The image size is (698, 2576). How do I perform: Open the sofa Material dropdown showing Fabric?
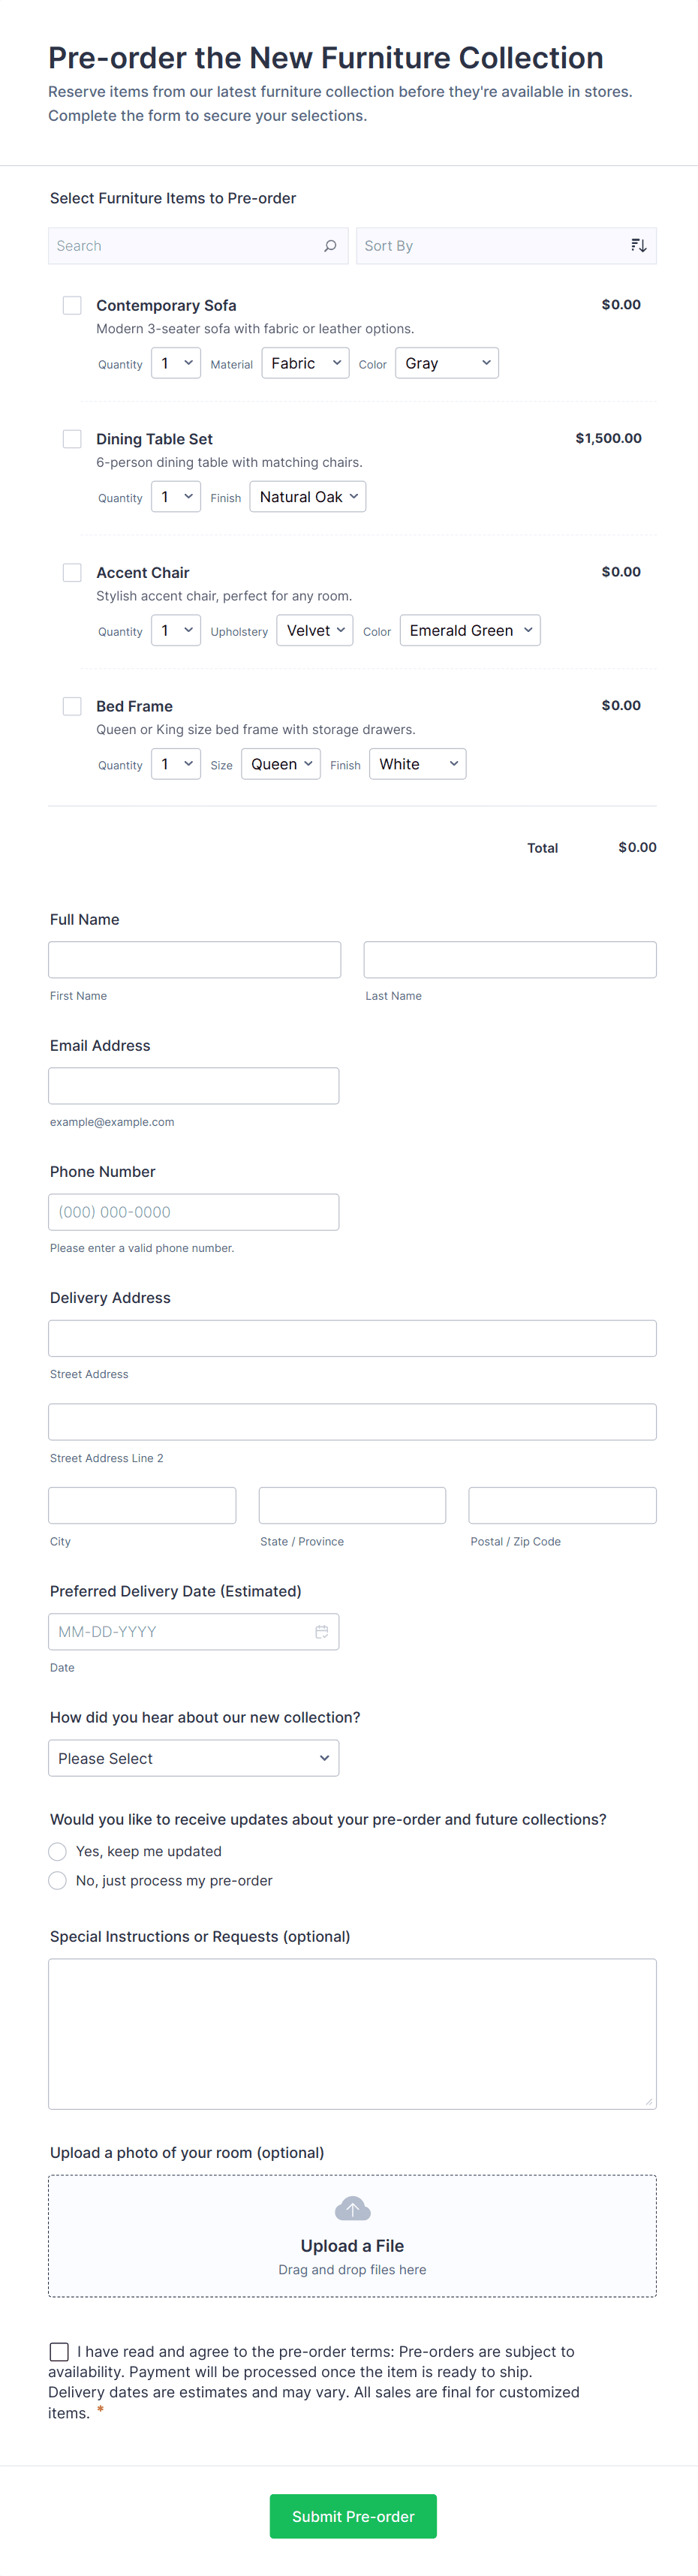tap(305, 363)
